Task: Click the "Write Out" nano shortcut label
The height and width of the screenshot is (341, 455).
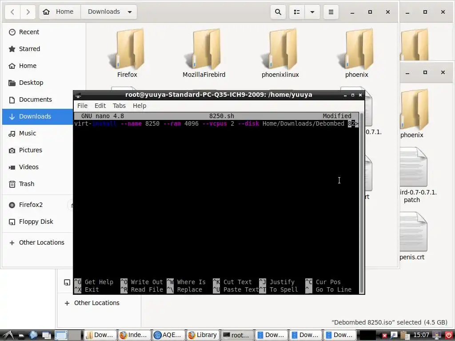Action: pos(147,282)
